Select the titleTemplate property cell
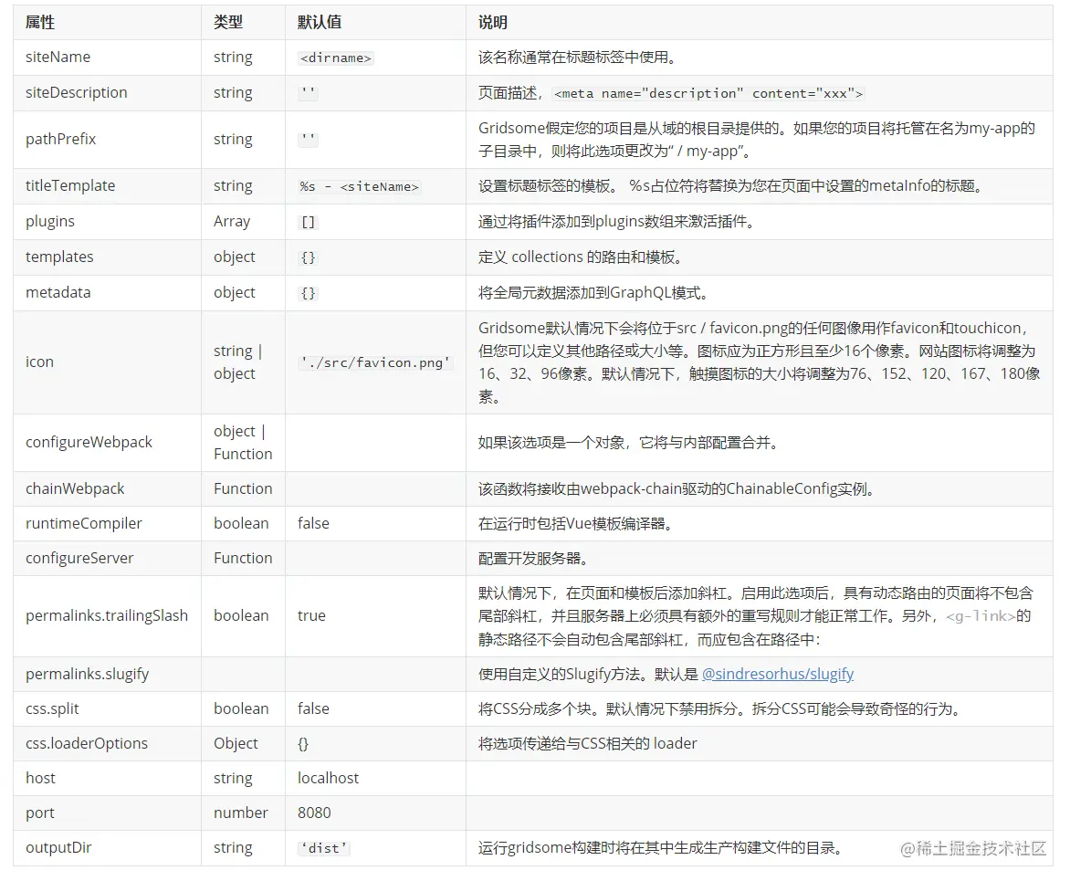 (x=107, y=185)
